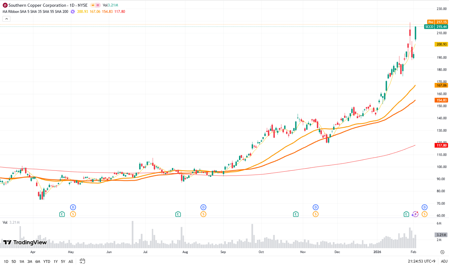449x265 pixels.
Task: Click the pink approximate-data indicator icon
Action: coord(98,5)
